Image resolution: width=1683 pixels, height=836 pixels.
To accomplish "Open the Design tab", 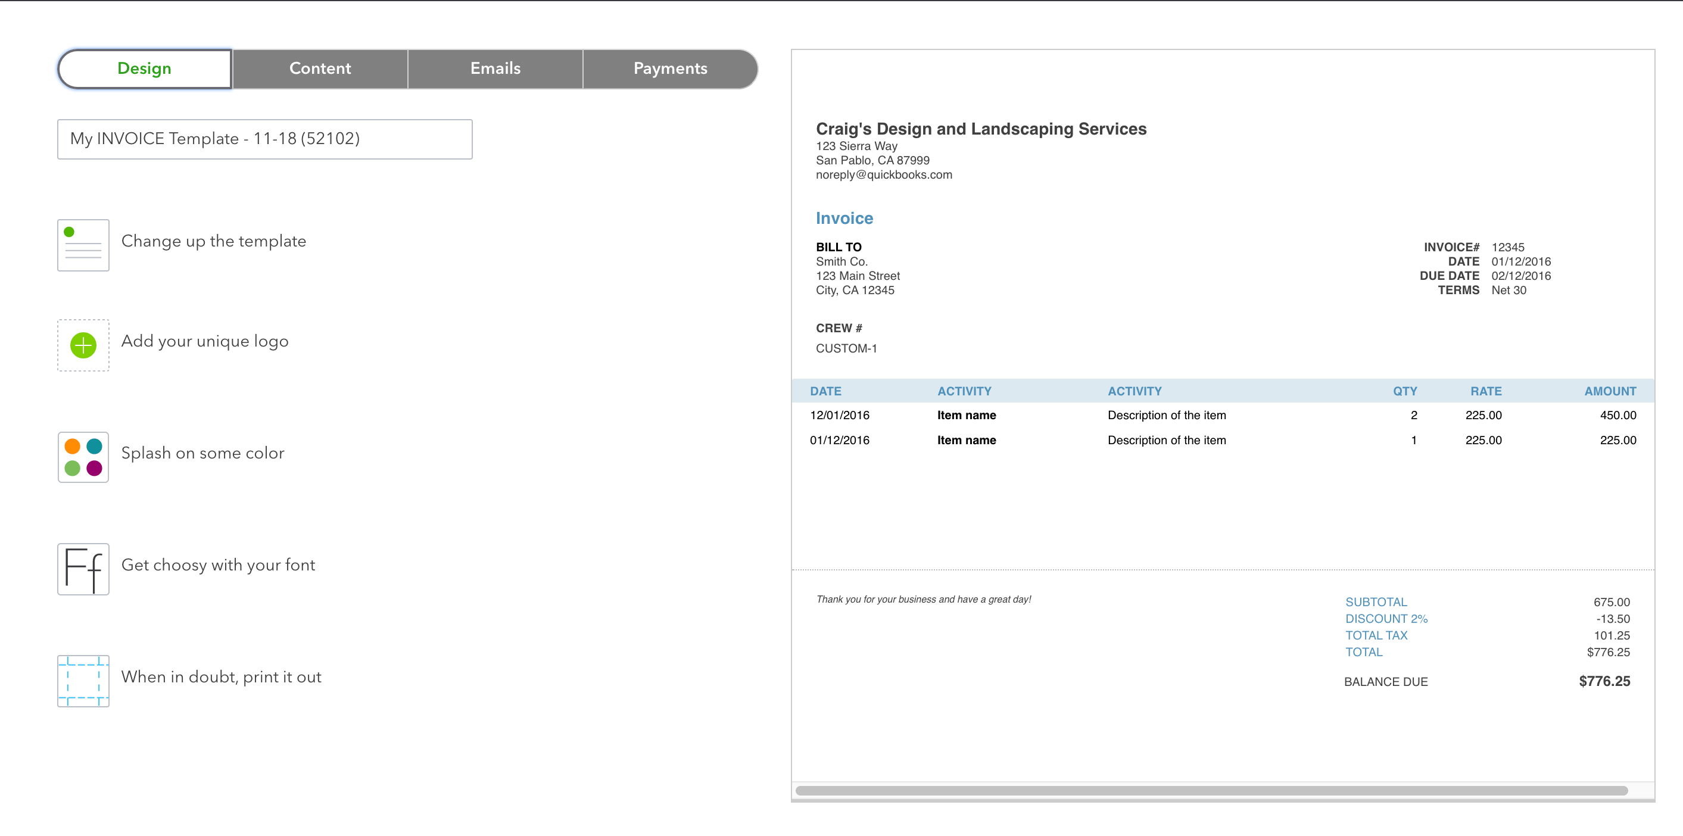I will [x=144, y=68].
